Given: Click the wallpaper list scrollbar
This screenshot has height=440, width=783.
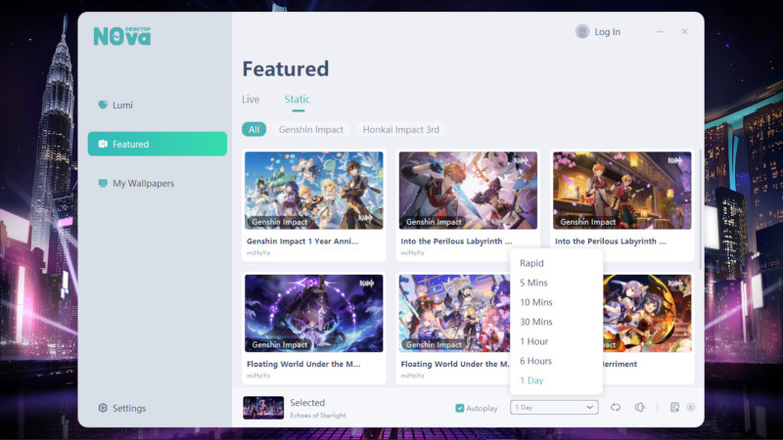Looking at the screenshot, I should (x=701, y=209).
